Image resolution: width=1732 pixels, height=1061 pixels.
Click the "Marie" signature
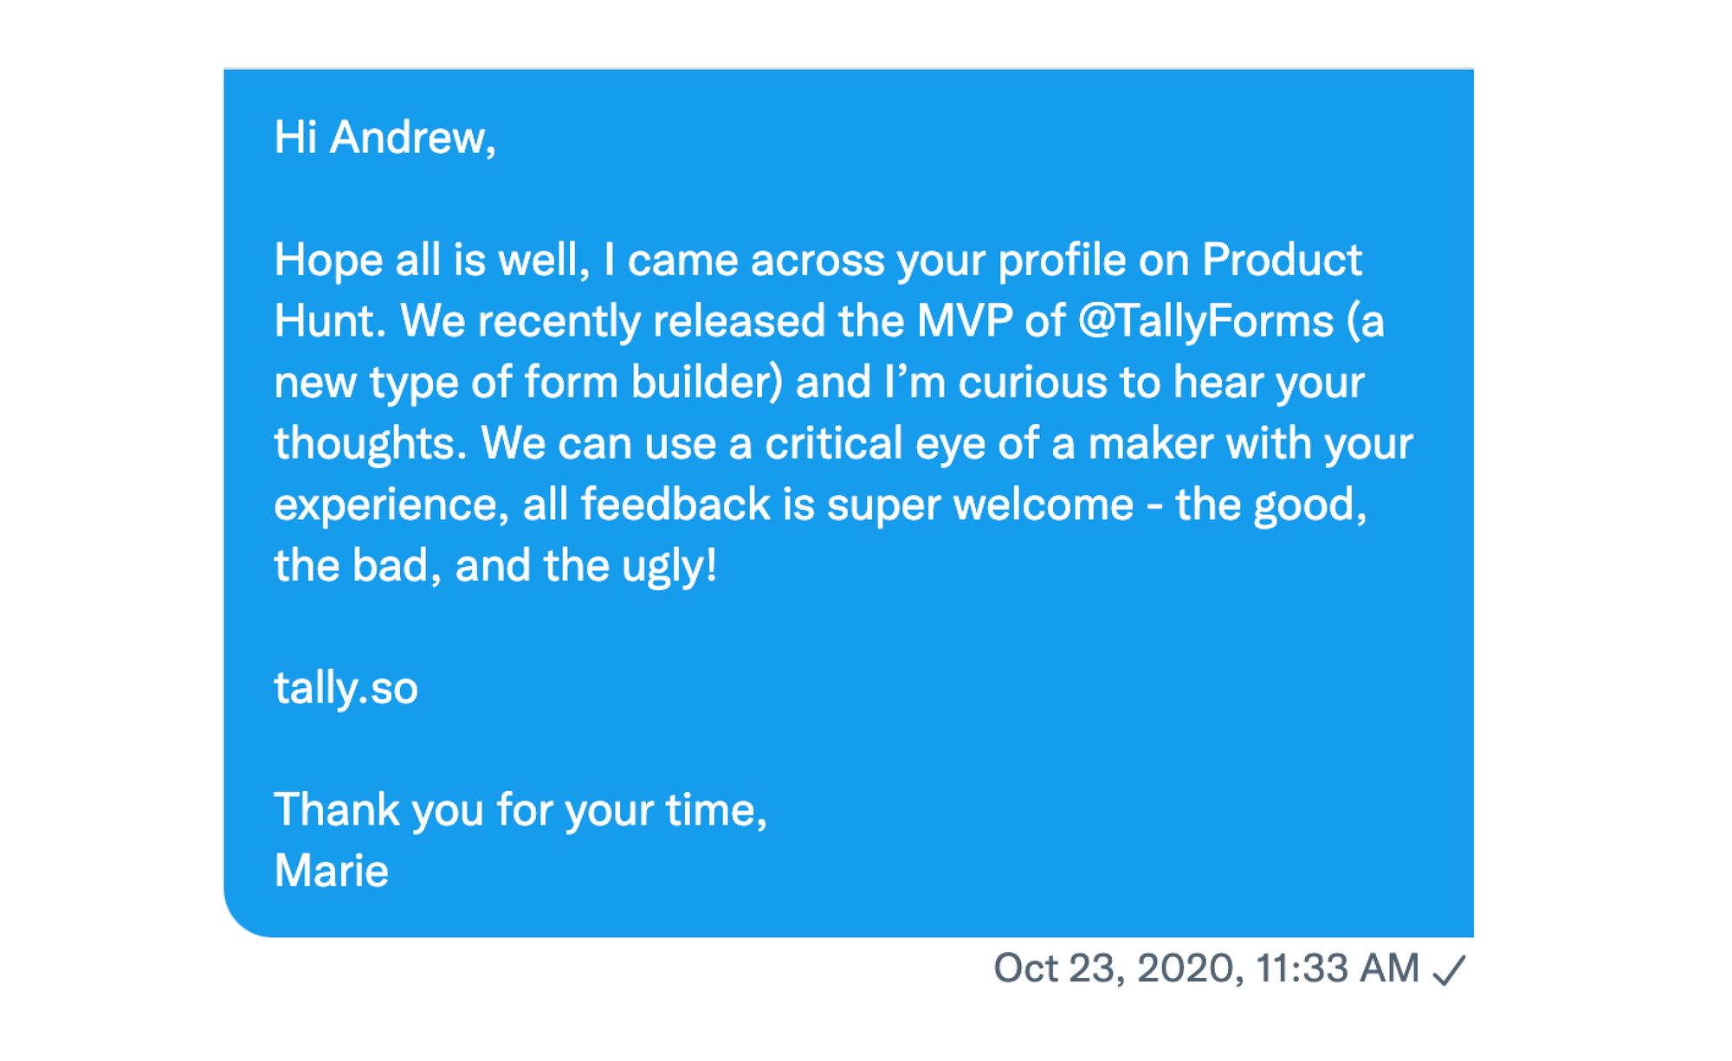point(331,871)
